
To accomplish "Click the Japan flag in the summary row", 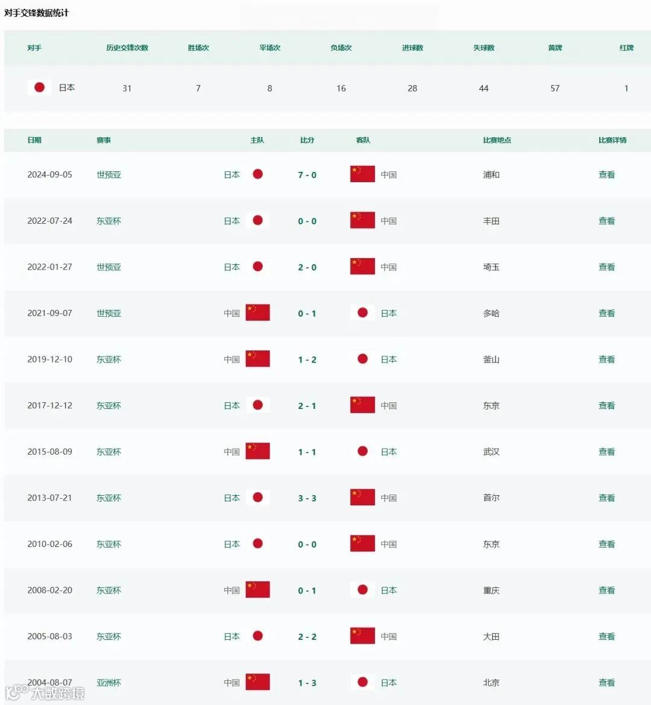I will click(39, 87).
